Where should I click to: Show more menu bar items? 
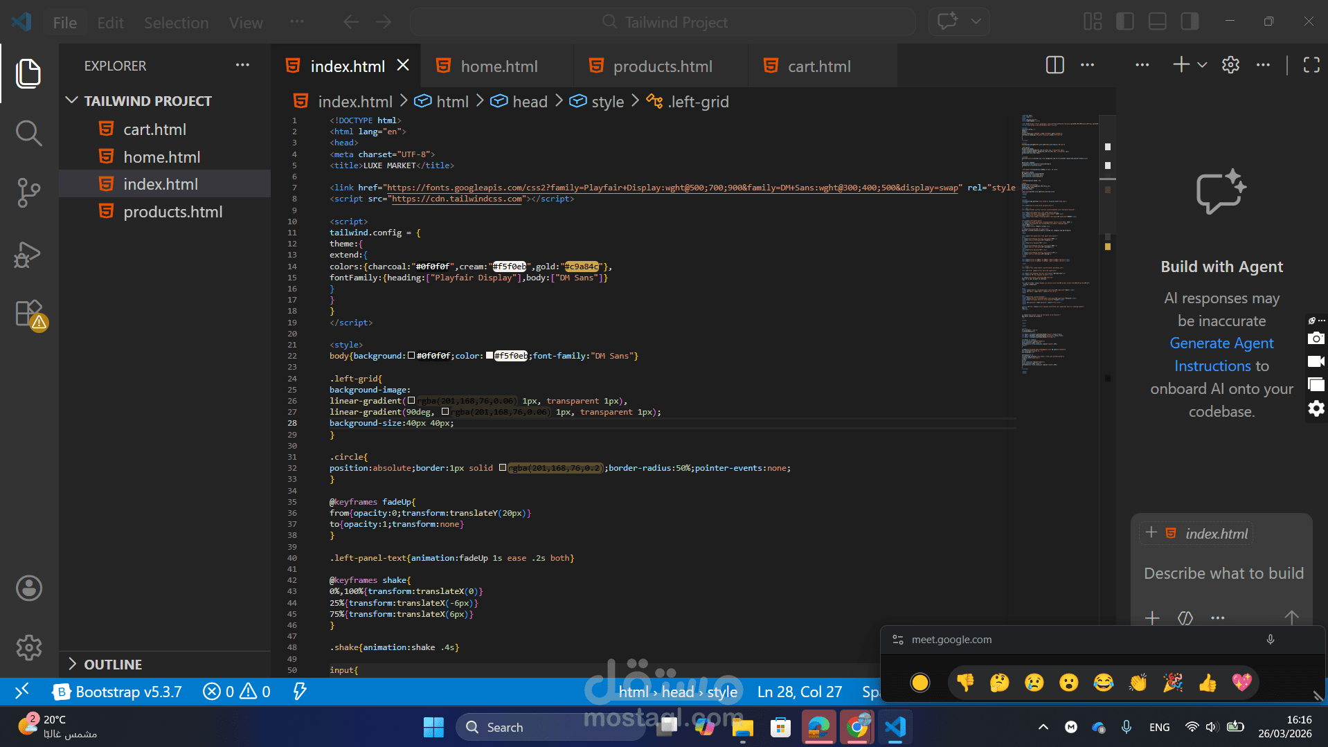pos(297,22)
